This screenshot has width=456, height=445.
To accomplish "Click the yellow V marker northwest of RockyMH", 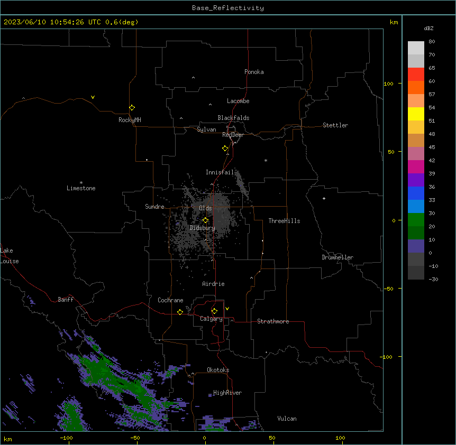I will click(x=93, y=97).
